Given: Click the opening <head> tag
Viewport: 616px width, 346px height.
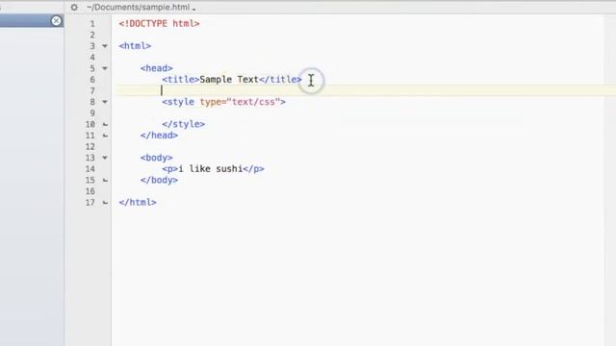Looking at the screenshot, I should coord(156,68).
